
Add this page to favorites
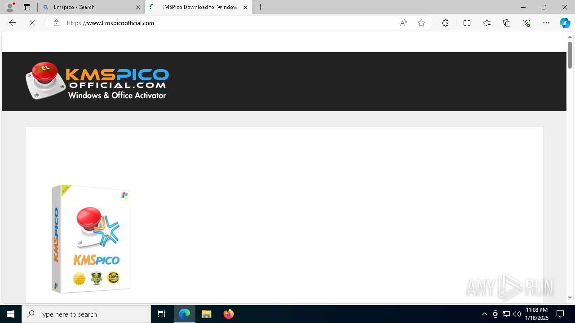pyautogui.click(x=421, y=23)
